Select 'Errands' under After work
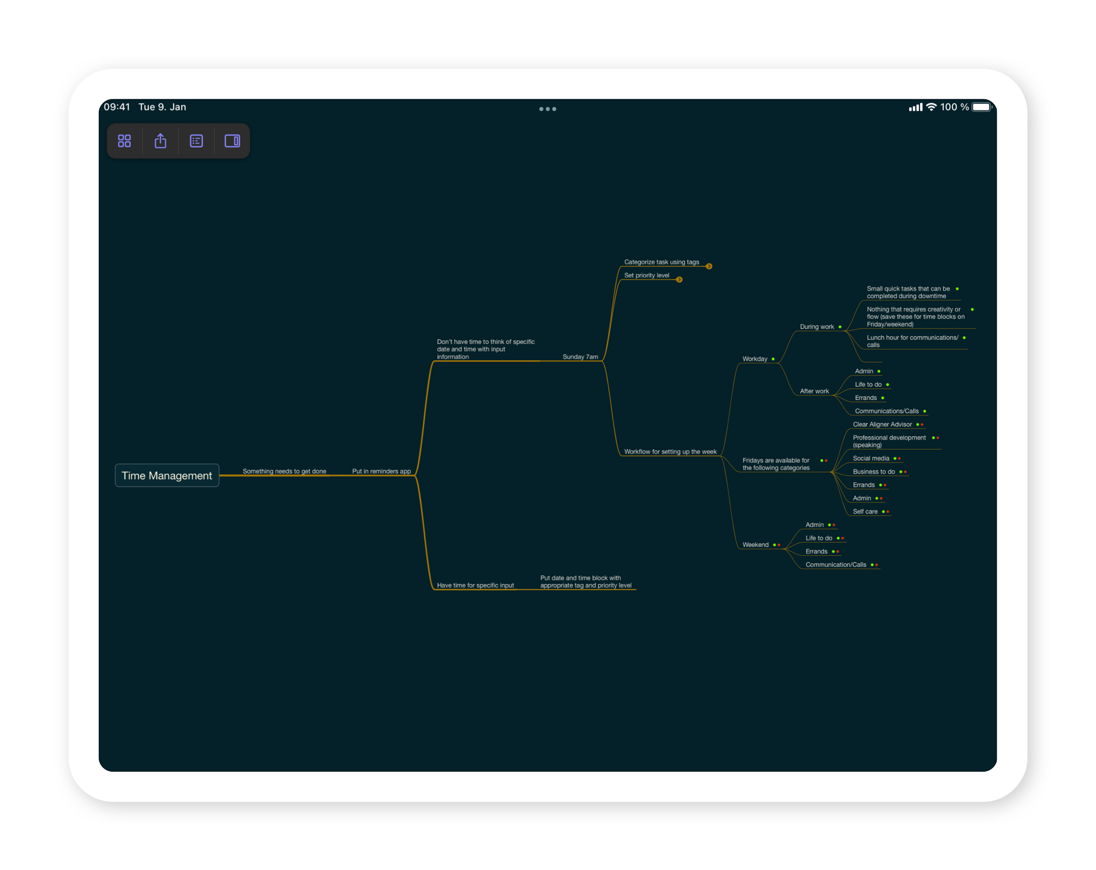Screen dimensions: 1096x870 [866, 398]
